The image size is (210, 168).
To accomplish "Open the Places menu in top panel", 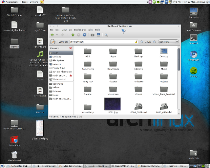I will click(x=24, y=2).
